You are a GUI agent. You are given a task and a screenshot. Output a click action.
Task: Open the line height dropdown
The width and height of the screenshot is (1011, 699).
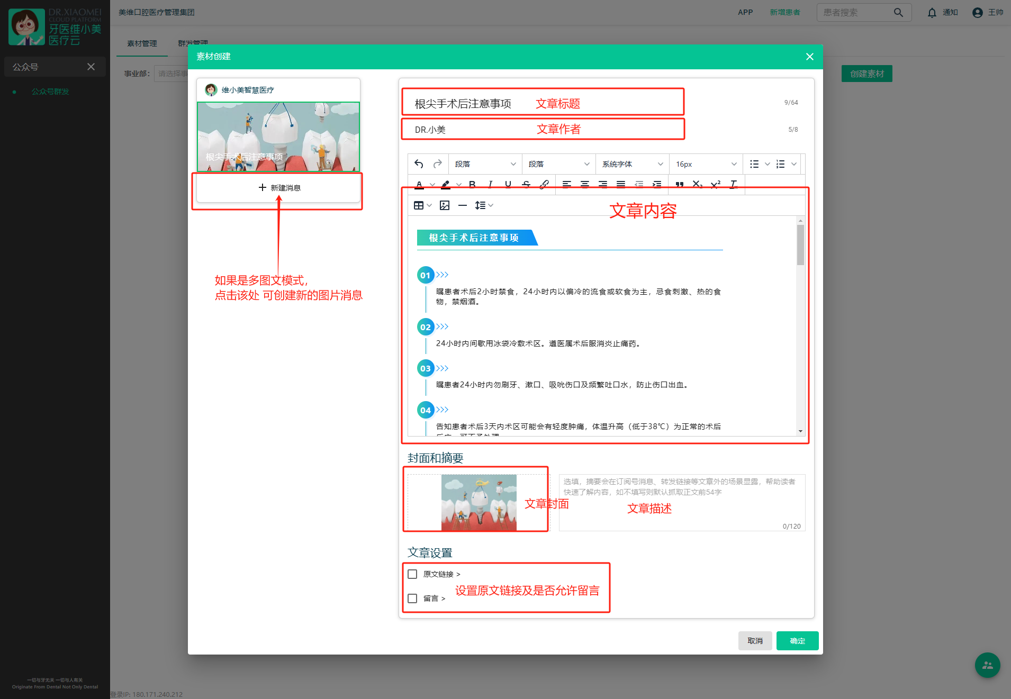483,205
